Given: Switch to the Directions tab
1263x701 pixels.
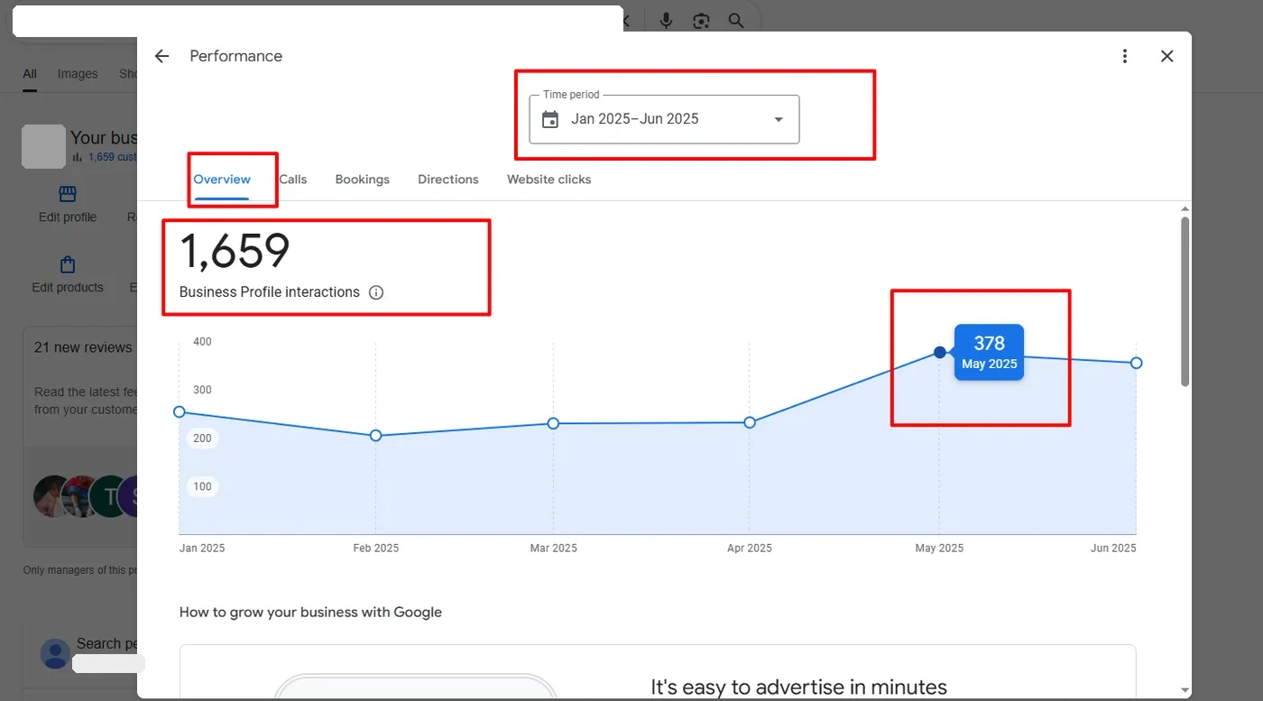Looking at the screenshot, I should pyautogui.click(x=448, y=180).
